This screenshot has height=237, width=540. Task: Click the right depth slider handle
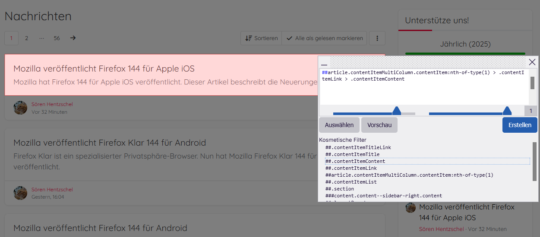tap(507, 111)
